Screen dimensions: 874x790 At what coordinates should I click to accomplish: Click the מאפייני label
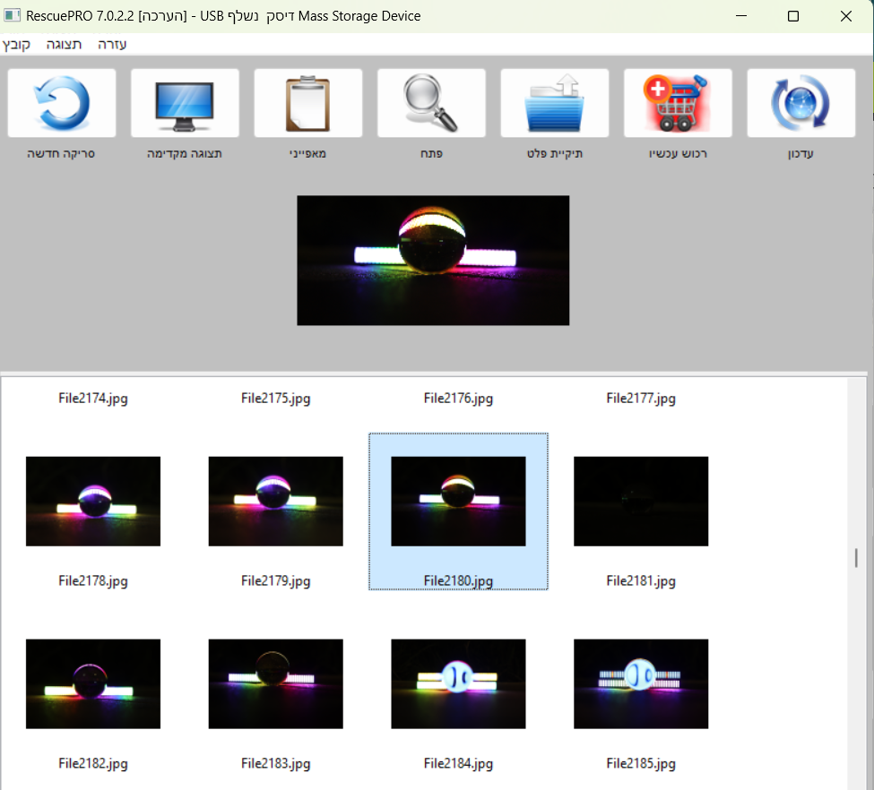[307, 154]
